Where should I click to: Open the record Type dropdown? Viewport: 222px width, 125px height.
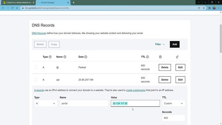click(45, 103)
